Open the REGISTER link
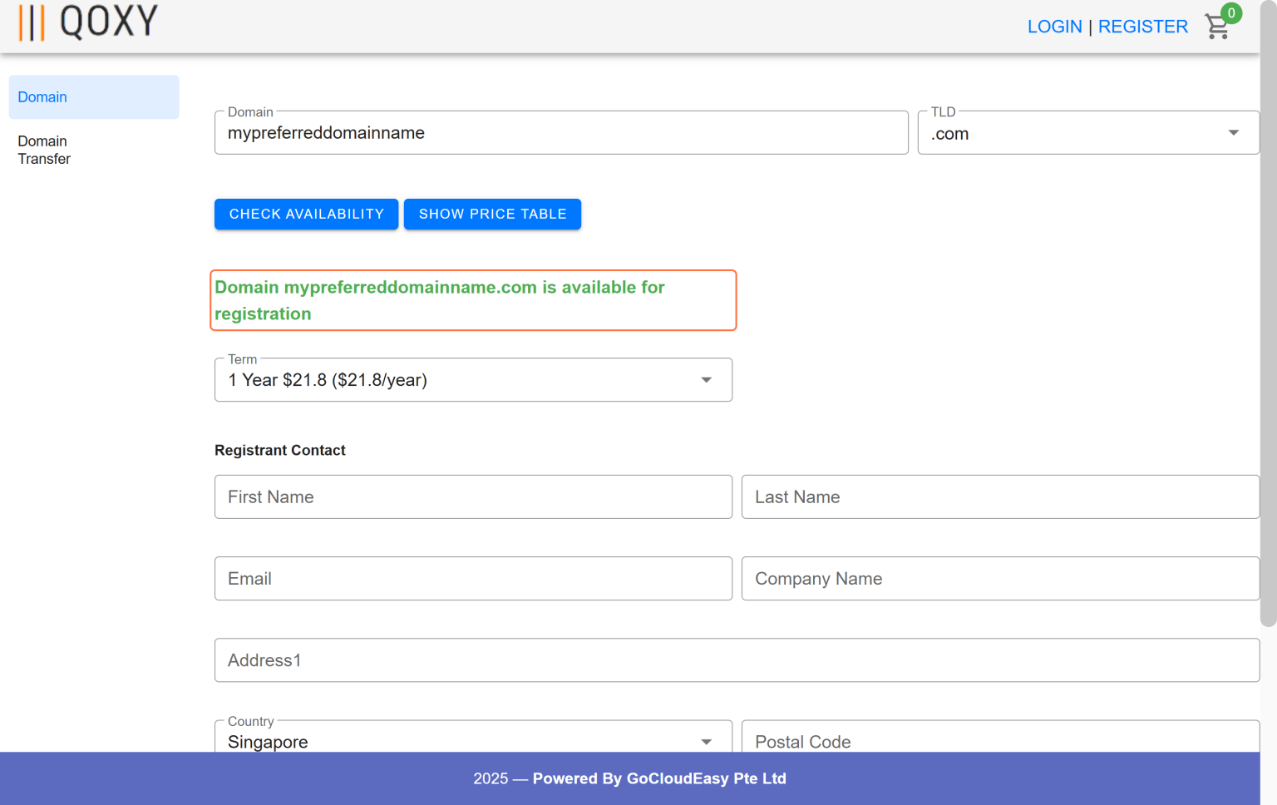The image size is (1277, 805). click(x=1142, y=27)
